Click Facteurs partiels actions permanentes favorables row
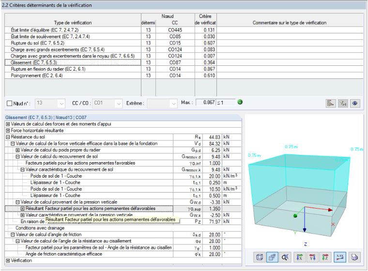Screen dimensions: 368x271 pos(123,163)
